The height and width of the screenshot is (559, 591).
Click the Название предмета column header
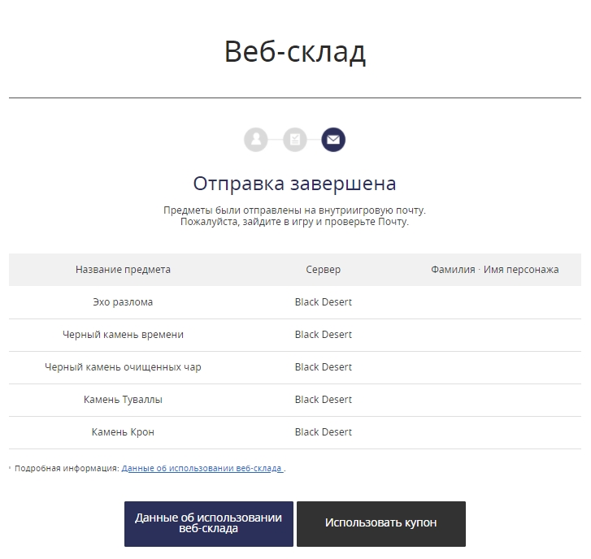coord(123,270)
